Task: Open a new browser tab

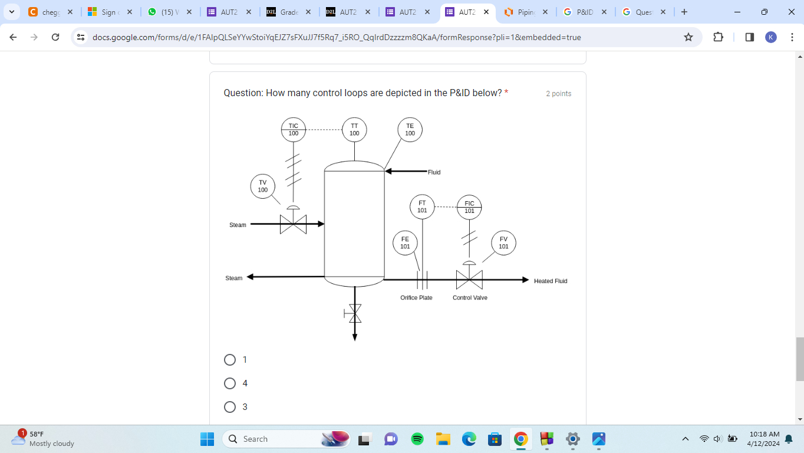Action: pyautogui.click(x=683, y=11)
